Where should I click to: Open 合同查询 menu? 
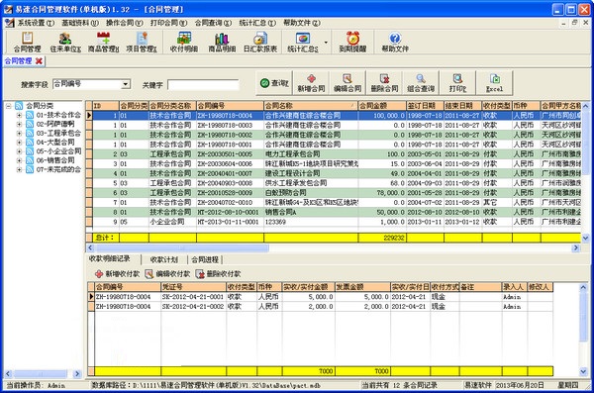213,23
